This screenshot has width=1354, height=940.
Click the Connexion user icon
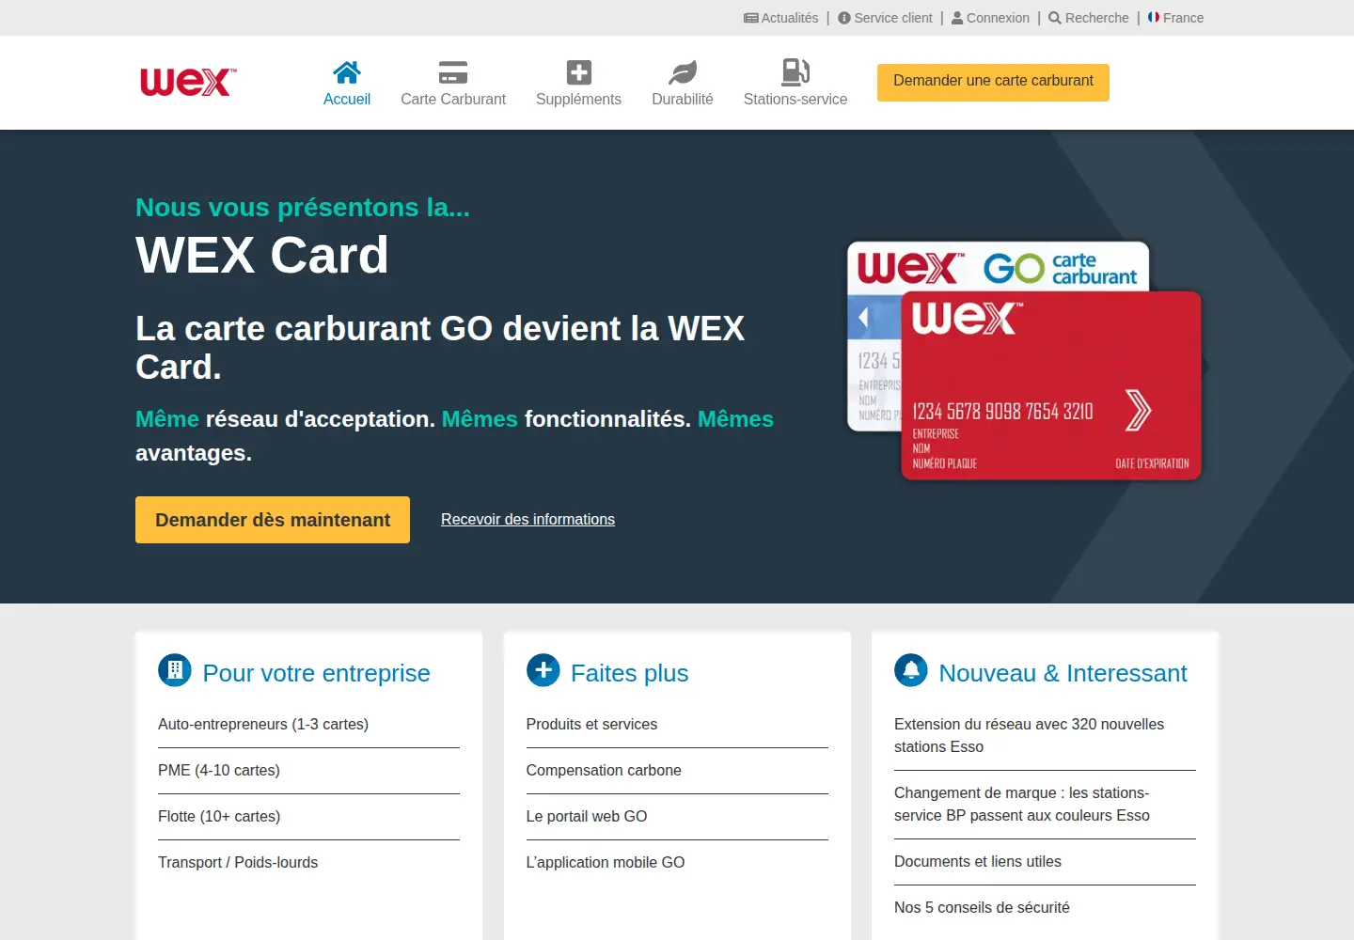957,18
